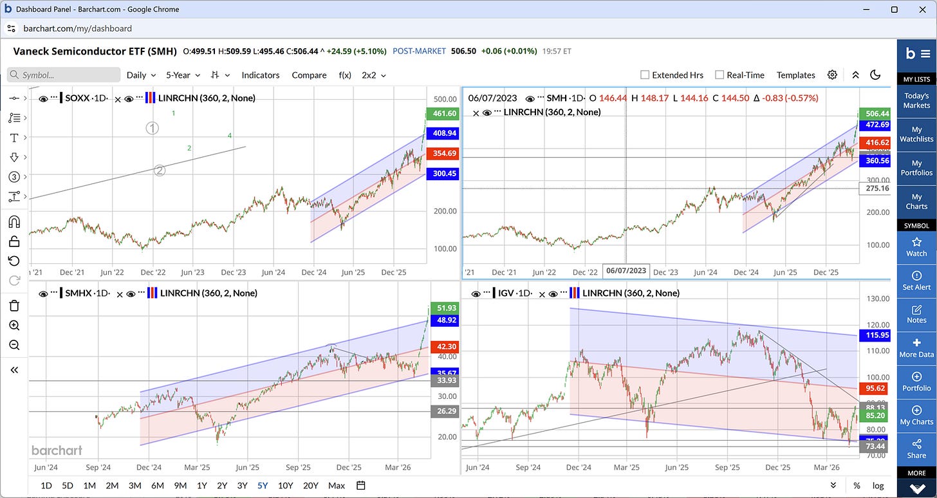Open f(x) expressions menu

click(345, 75)
